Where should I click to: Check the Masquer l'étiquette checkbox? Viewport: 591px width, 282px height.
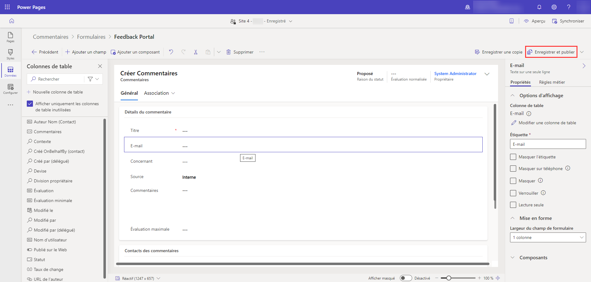513,157
